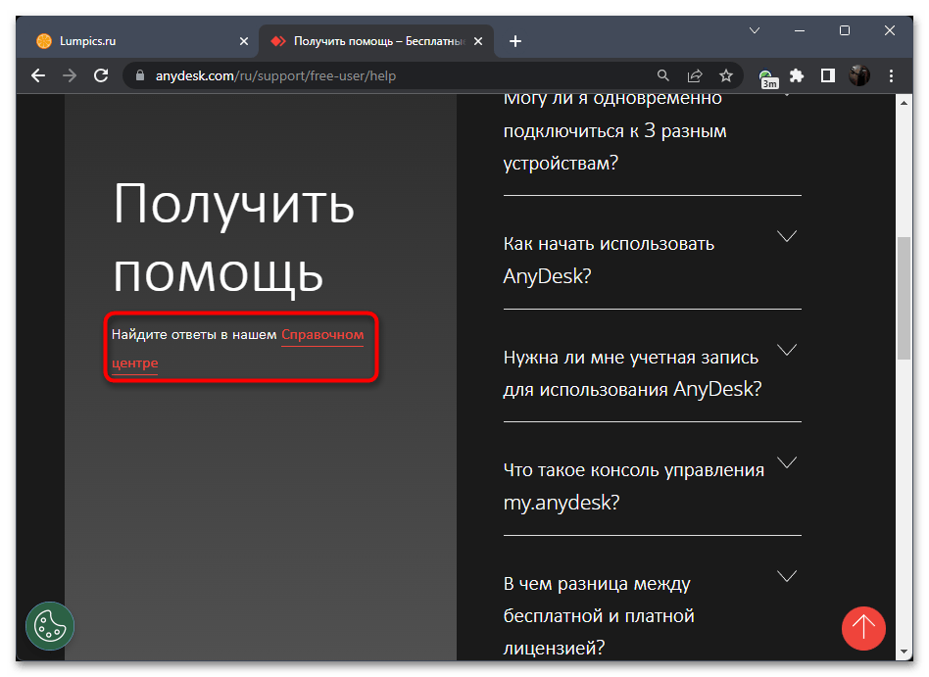Click red scroll-to-top arrow button
This screenshot has width=929, height=677.
pos(863,628)
